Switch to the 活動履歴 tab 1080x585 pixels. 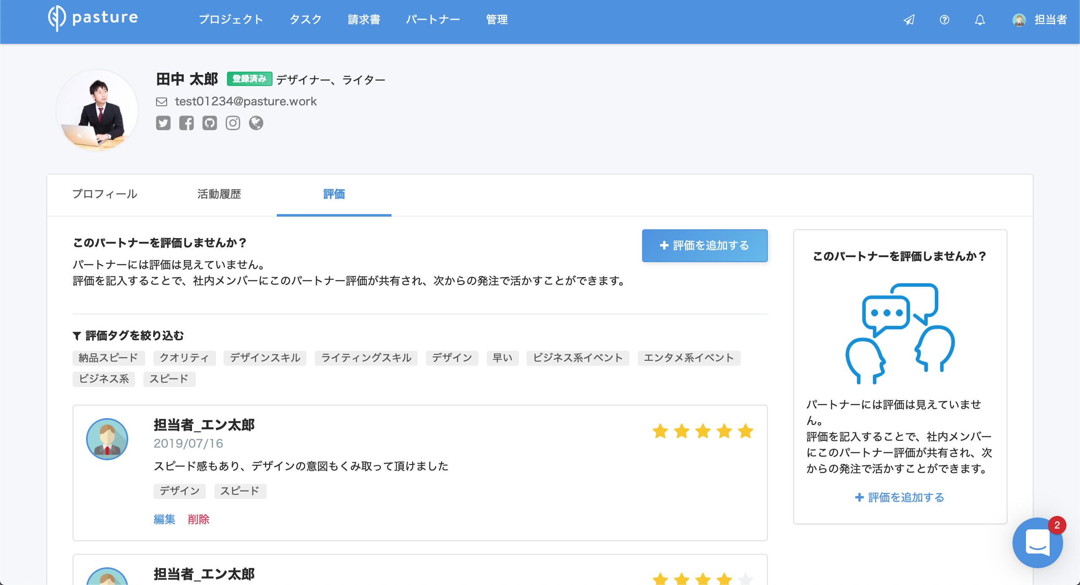(219, 194)
